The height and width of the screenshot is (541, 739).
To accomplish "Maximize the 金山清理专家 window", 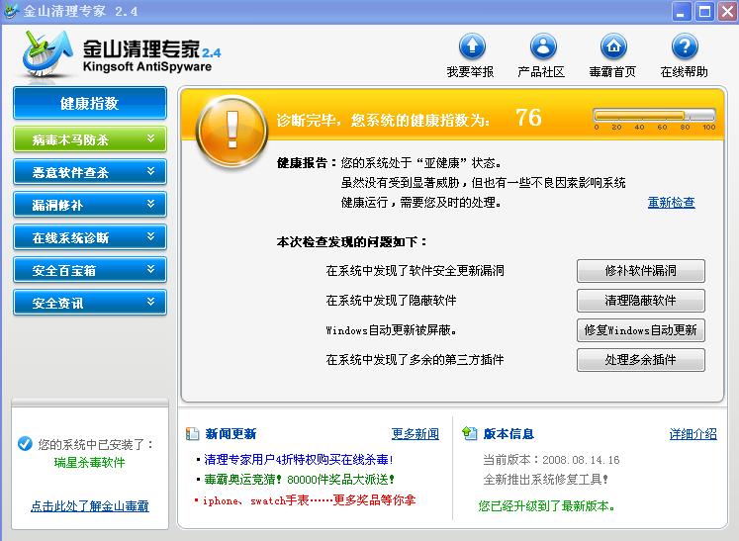I will point(704,11).
